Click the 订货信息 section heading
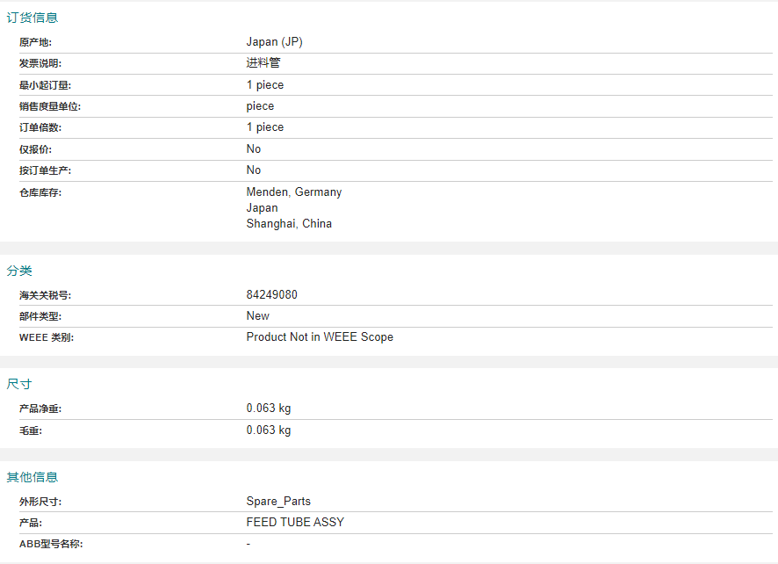 click(x=32, y=18)
